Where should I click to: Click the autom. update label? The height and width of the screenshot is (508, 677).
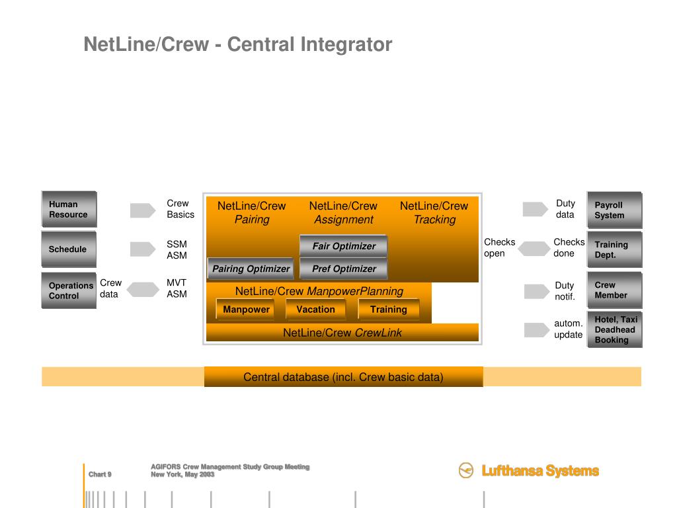pos(568,329)
